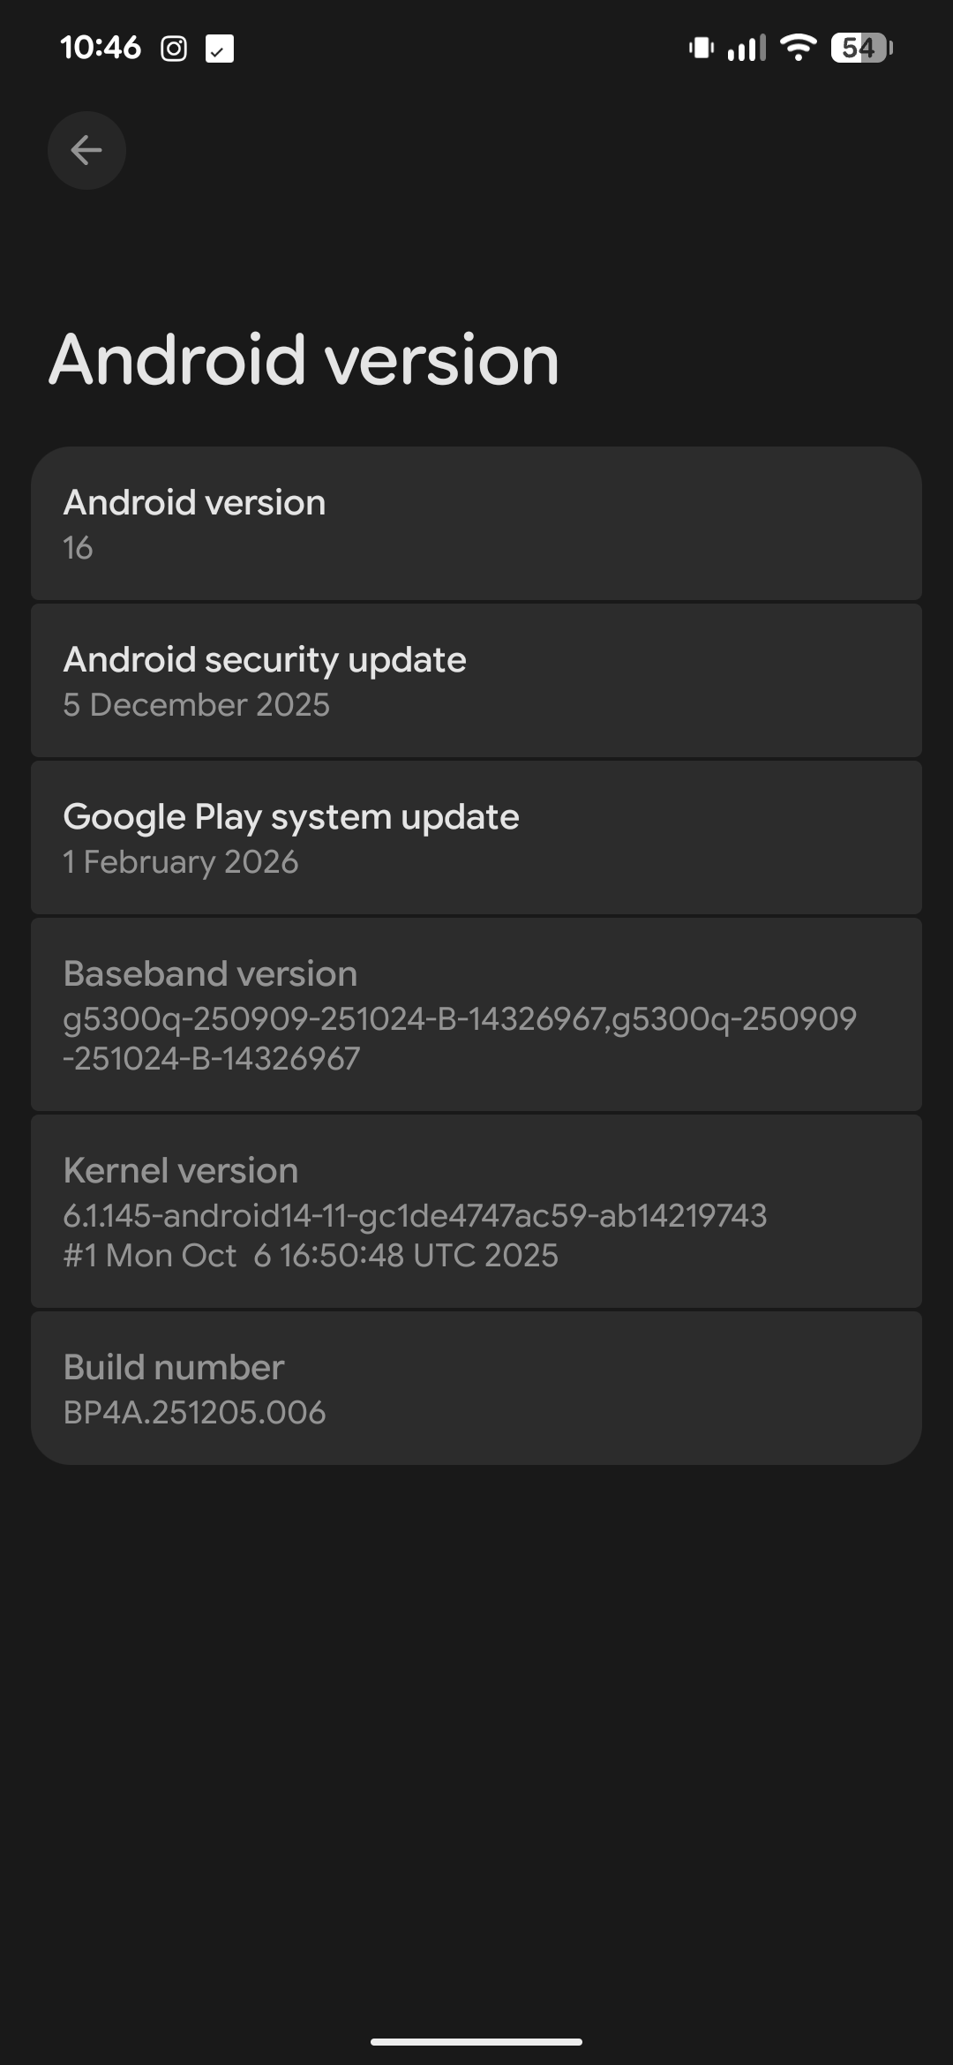Screen dimensions: 953x2065
Task: Tap the gesture navigation handle bar
Action: 476,2041
